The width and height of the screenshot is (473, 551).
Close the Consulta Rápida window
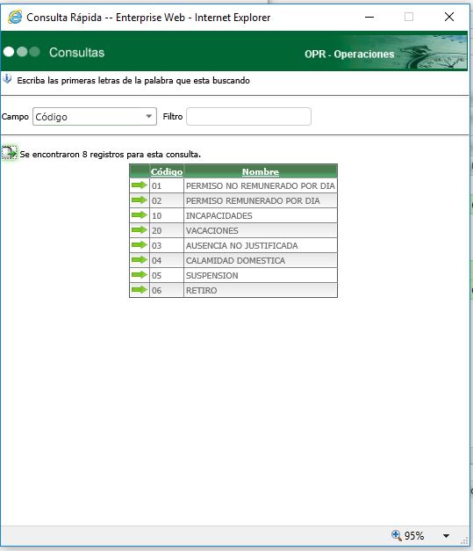coord(449,17)
